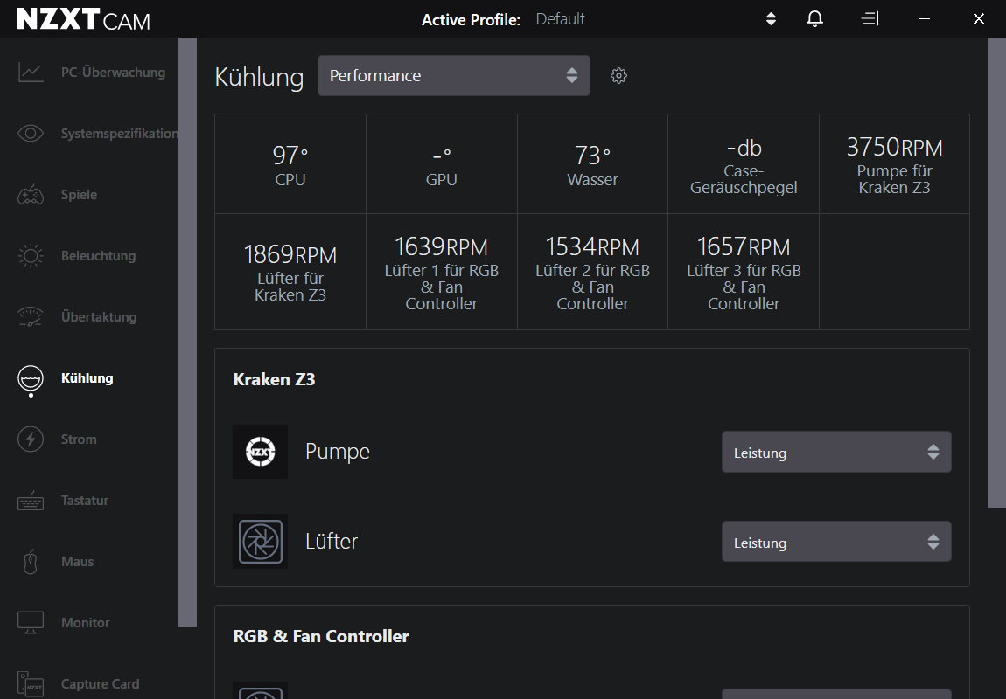This screenshot has height=699, width=1006.
Task: Open the Tastatur menu label
Action: [85, 501]
